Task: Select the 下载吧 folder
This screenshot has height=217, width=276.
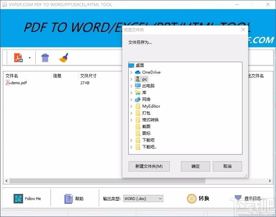Action: point(148,140)
